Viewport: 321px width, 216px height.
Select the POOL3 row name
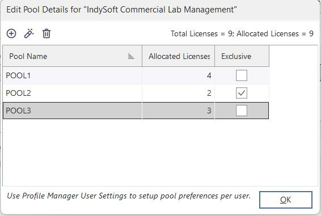click(18, 111)
